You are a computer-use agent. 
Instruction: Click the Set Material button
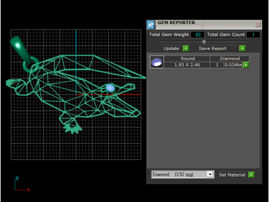pos(232,175)
